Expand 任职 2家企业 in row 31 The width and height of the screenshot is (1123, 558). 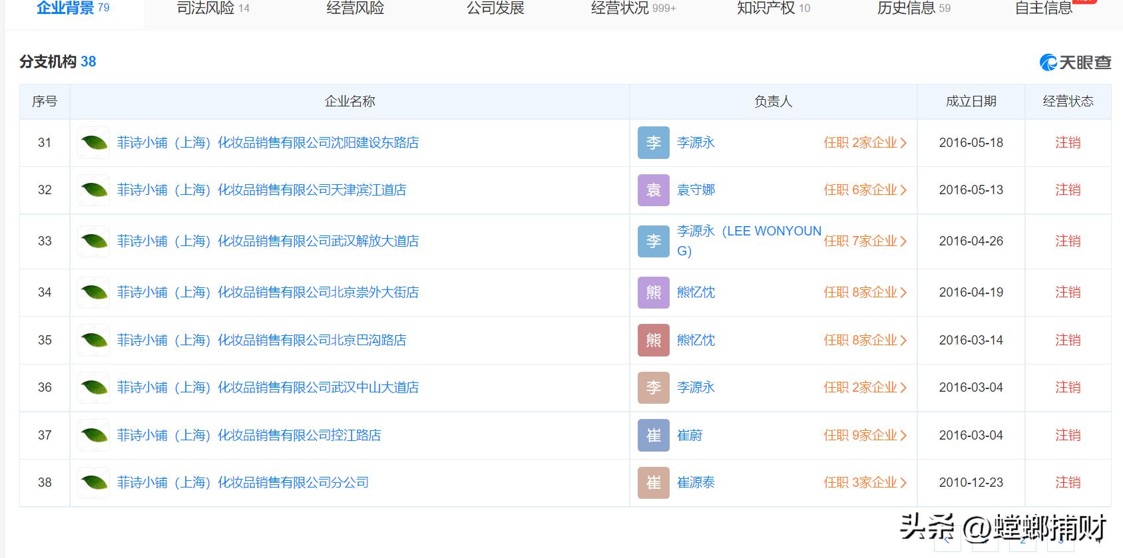coord(865,142)
